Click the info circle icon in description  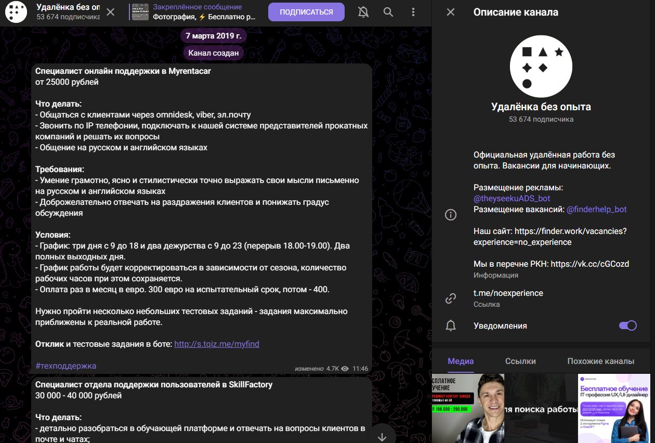pyautogui.click(x=451, y=215)
